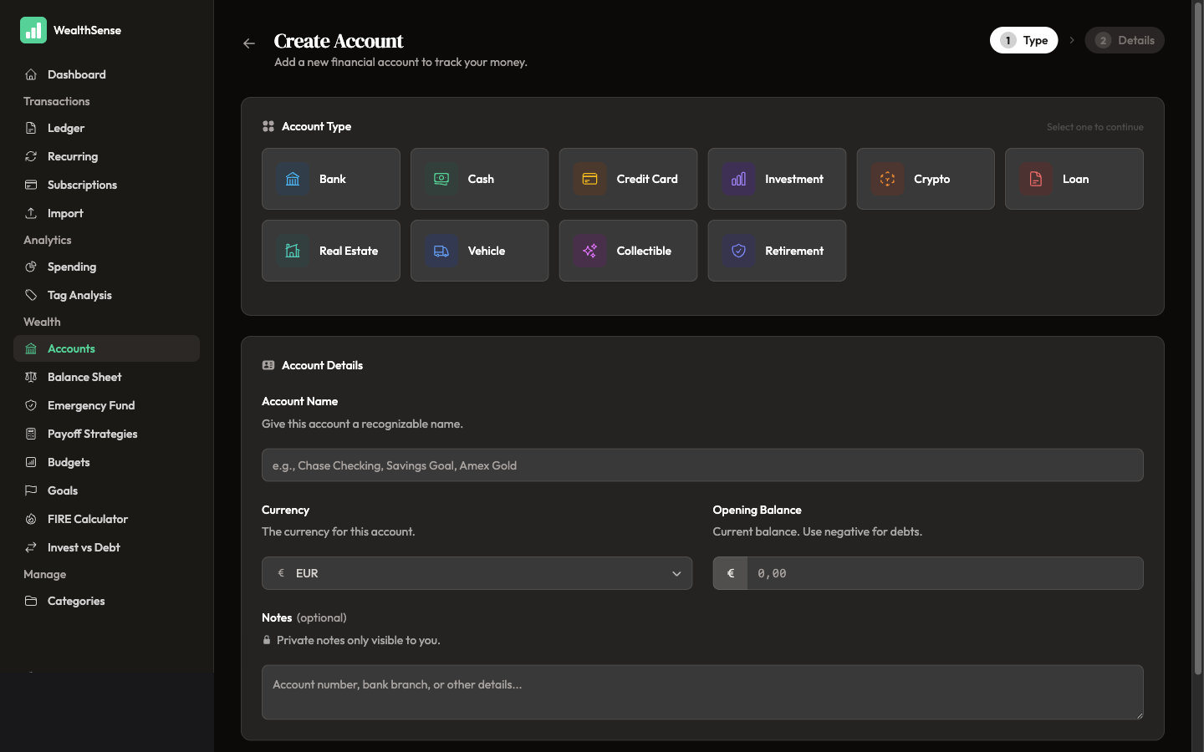
Task: Click the Emergency Fund shield icon
Action: pos(31,405)
